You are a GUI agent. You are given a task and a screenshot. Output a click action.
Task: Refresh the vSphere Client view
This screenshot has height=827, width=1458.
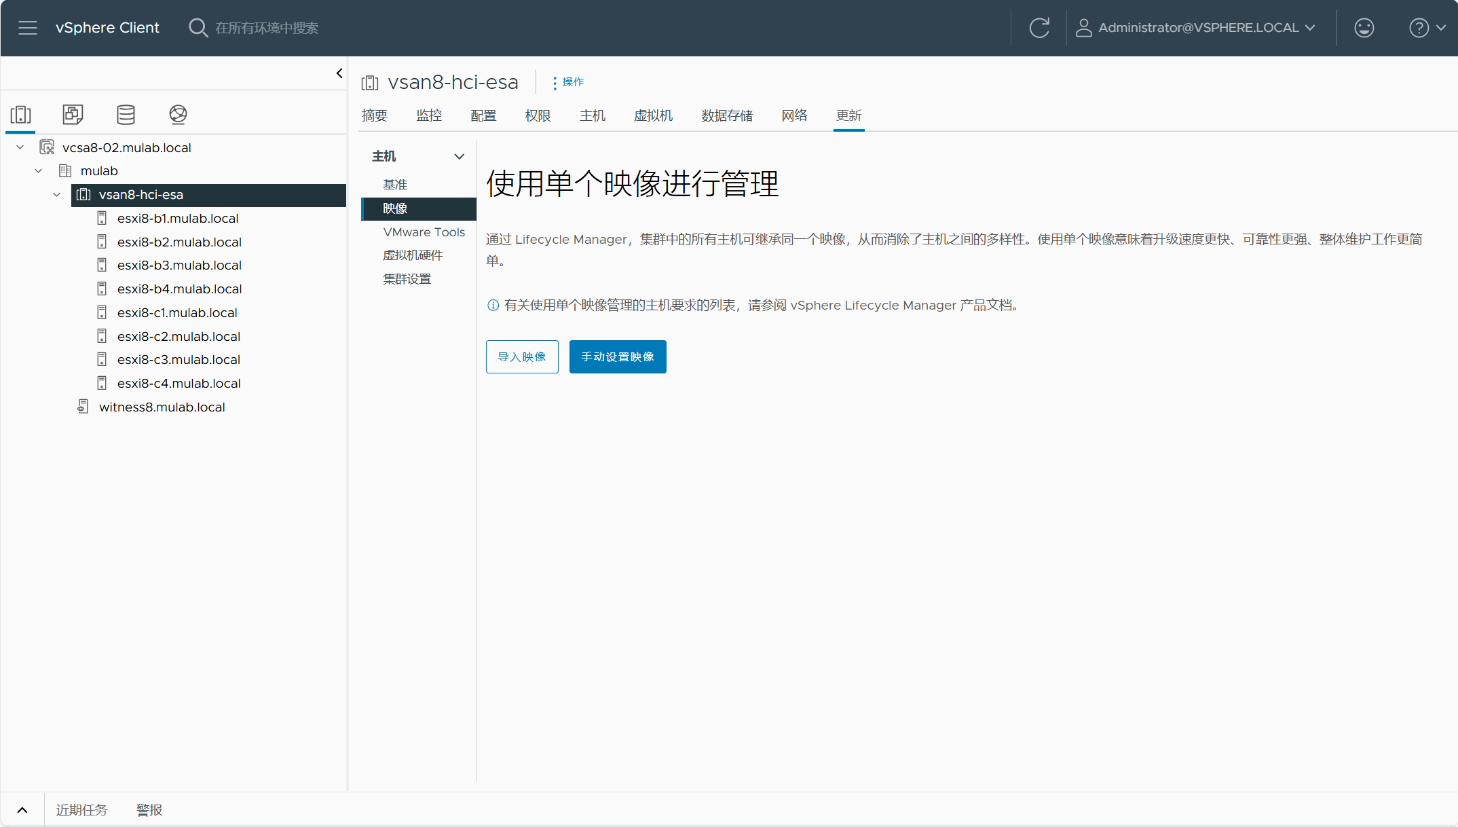(x=1039, y=28)
